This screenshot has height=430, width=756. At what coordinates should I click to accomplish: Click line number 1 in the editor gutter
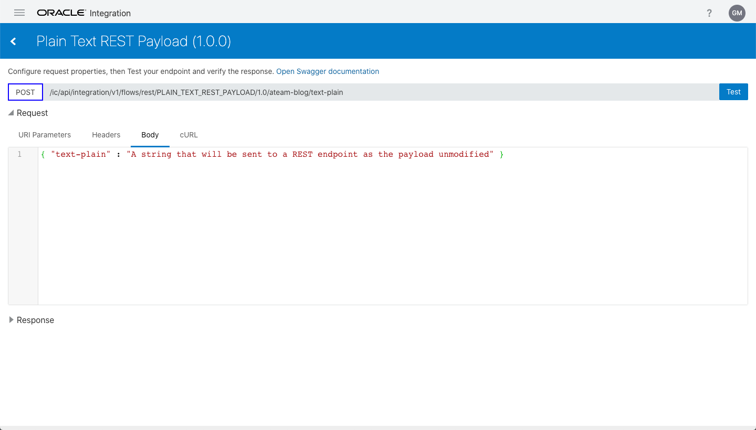tap(19, 154)
